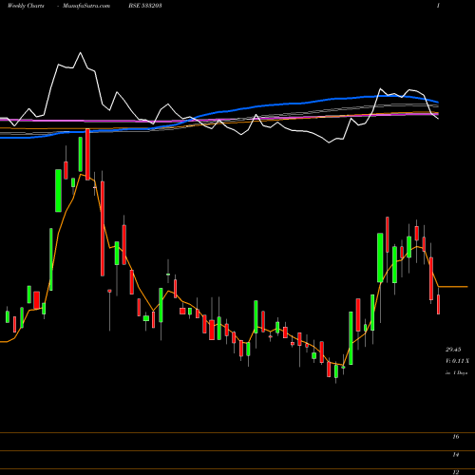Click the 'in 4 Days' label
Screen dimensions: 475x475
(x=456, y=373)
